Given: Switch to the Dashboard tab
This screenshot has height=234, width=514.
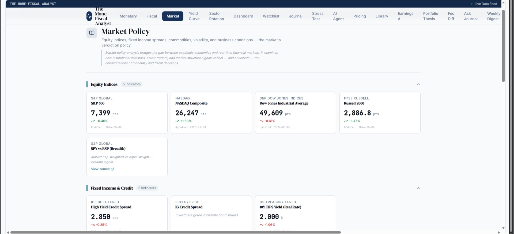Looking at the screenshot, I should click(x=243, y=16).
